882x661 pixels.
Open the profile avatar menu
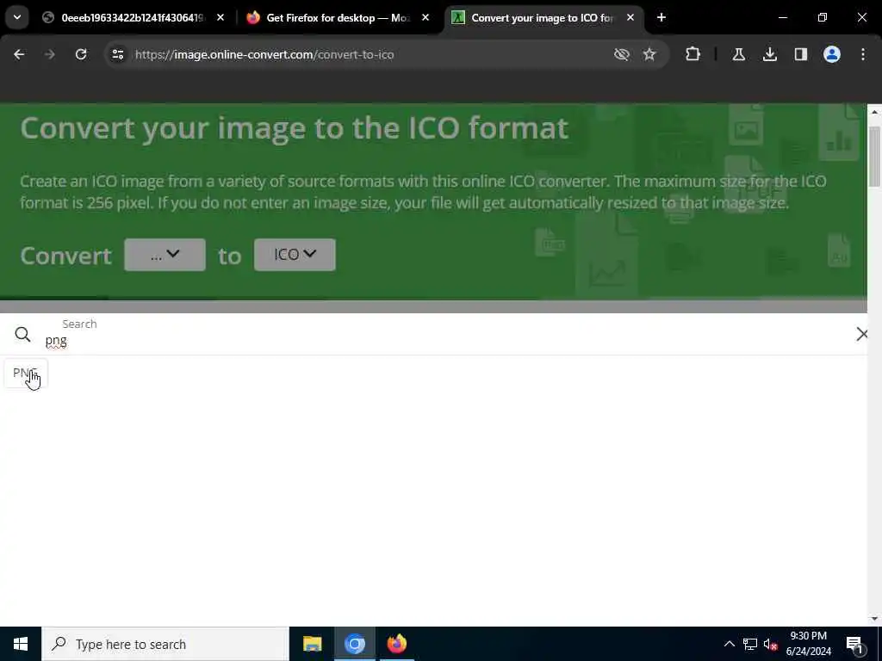point(832,54)
